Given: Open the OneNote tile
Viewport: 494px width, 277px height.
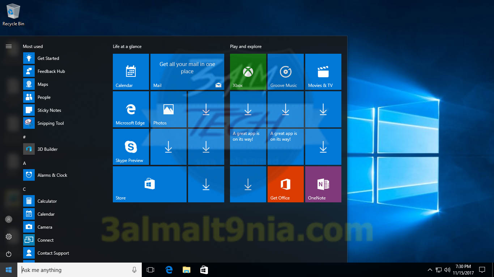Looking at the screenshot, I should (x=323, y=184).
